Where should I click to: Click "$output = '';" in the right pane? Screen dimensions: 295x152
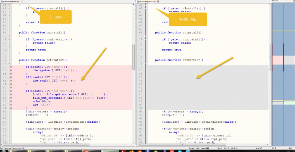[173, 115]
